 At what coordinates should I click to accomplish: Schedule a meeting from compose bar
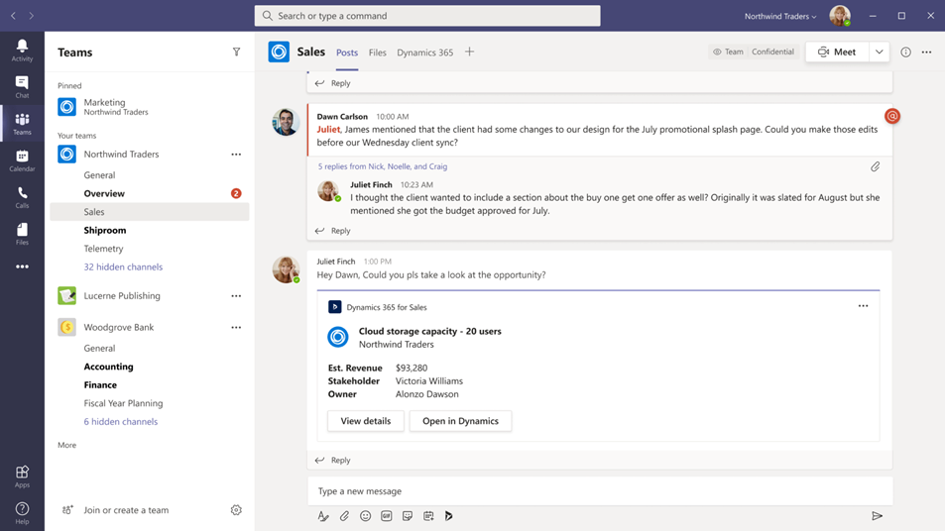(x=428, y=516)
